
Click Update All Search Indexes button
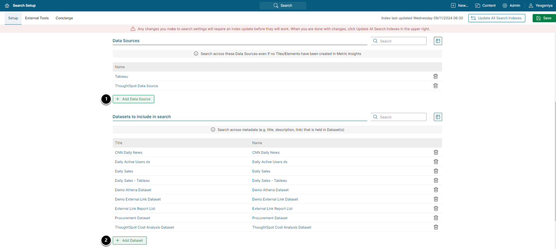pyautogui.click(x=496, y=18)
